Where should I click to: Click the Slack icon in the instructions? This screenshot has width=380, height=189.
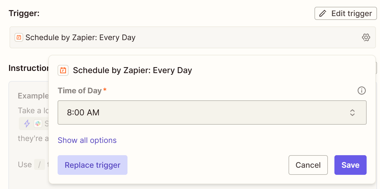click(38, 124)
